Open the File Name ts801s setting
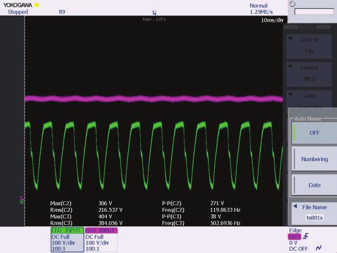Screen dimensions: 337x253 click(x=314, y=213)
